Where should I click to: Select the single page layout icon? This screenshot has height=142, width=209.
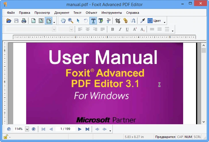coord(33,21)
